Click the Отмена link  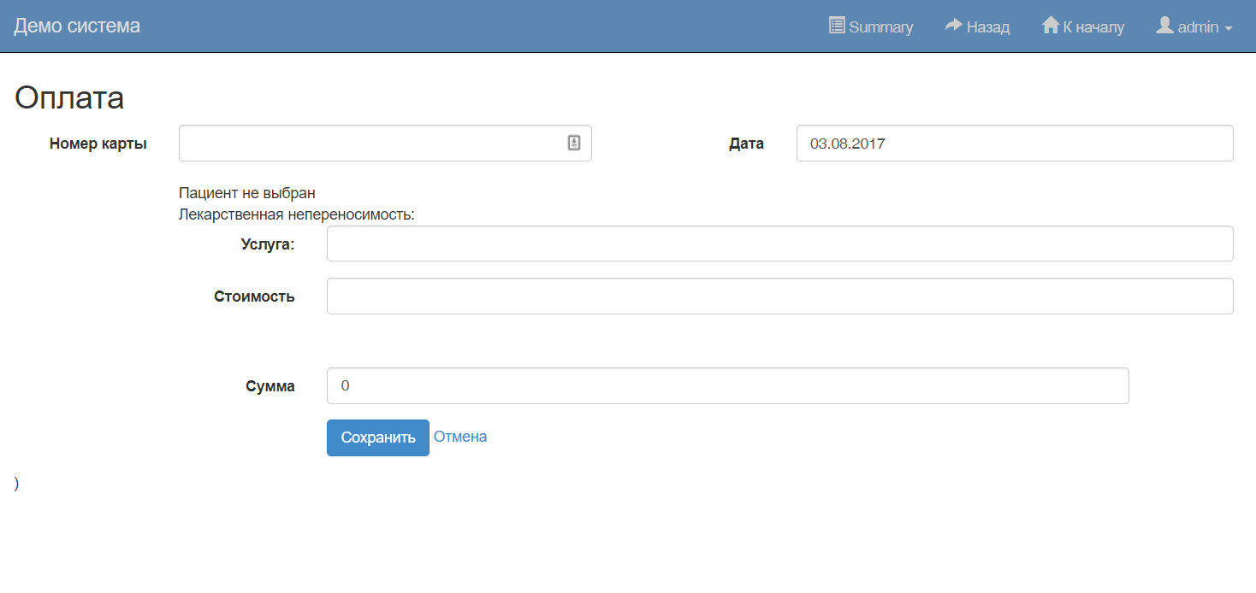460,437
